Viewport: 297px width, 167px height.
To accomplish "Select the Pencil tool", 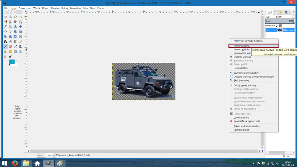I will pyautogui.click(x=21, y=41).
